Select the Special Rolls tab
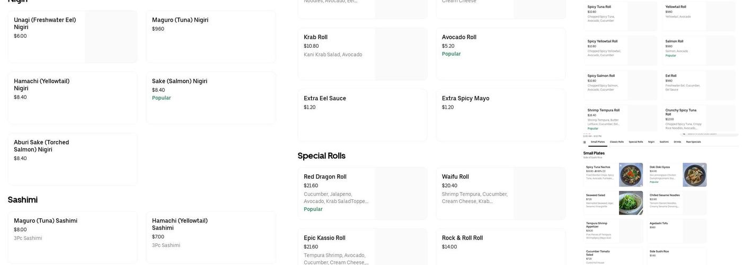 pos(635,142)
